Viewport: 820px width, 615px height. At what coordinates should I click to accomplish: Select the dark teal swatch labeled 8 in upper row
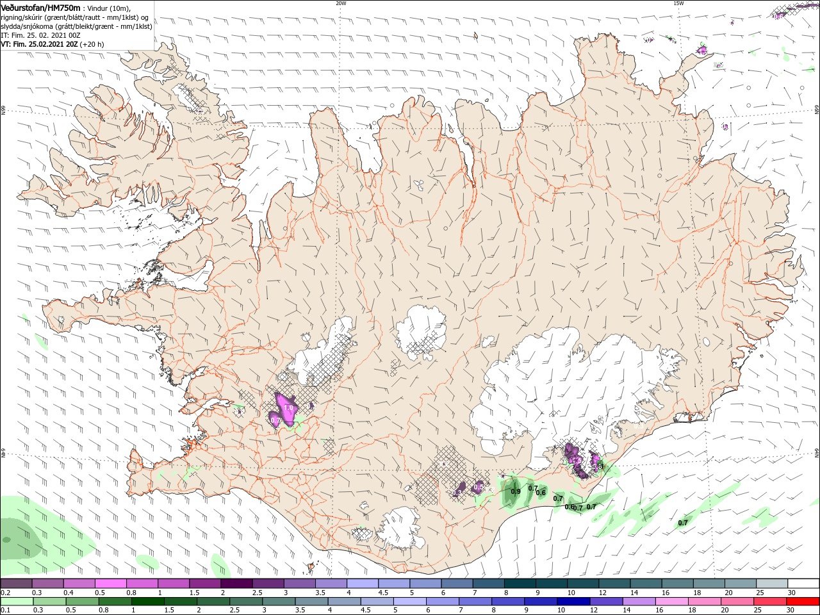point(520,584)
